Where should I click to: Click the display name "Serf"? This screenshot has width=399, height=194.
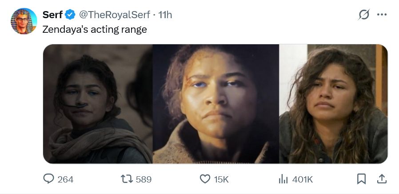52,15
